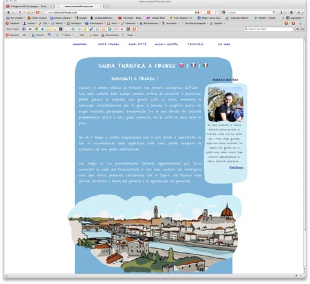Click the Connections button in StumbleUpon bar

point(110,35)
